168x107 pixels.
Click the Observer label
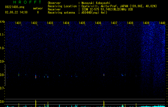pos(54,3)
